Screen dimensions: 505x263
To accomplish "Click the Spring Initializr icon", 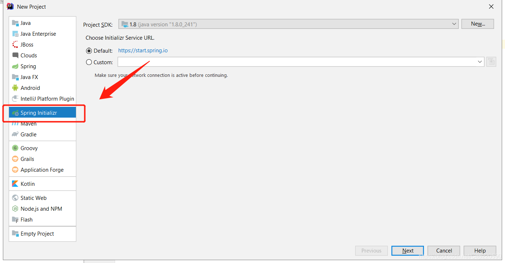I will [15, 113].
